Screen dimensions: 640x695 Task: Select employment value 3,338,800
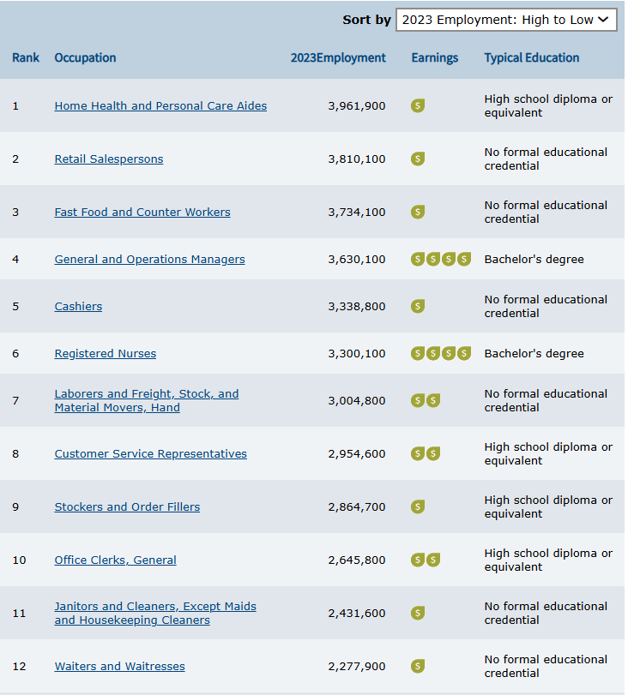(357, 306)
